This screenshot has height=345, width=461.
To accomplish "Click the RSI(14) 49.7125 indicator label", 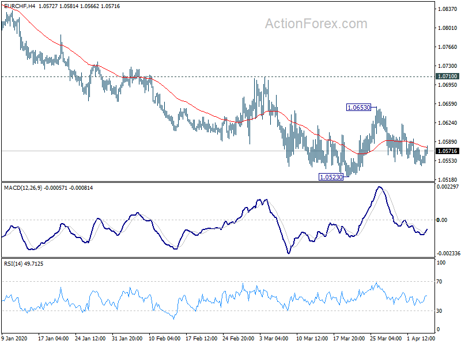I will tap(24, 264).
